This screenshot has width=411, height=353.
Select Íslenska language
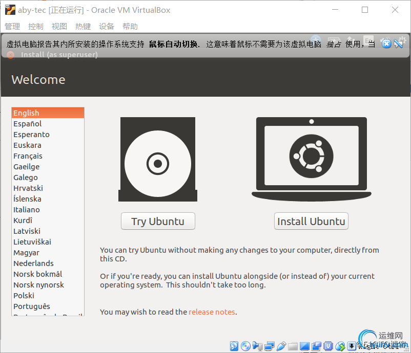tap(48, 199)
